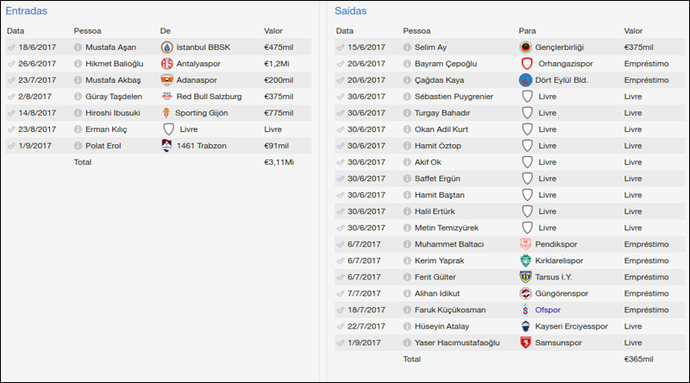Click the Gençlerbirliği club badge
This screenshot has width=690, height=383.
click(525, 47)
